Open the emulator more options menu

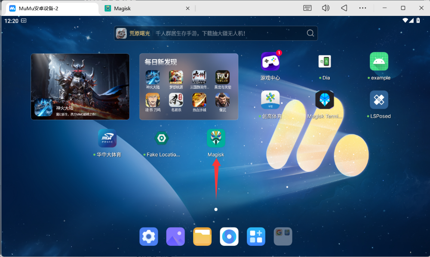coord(362,7)
